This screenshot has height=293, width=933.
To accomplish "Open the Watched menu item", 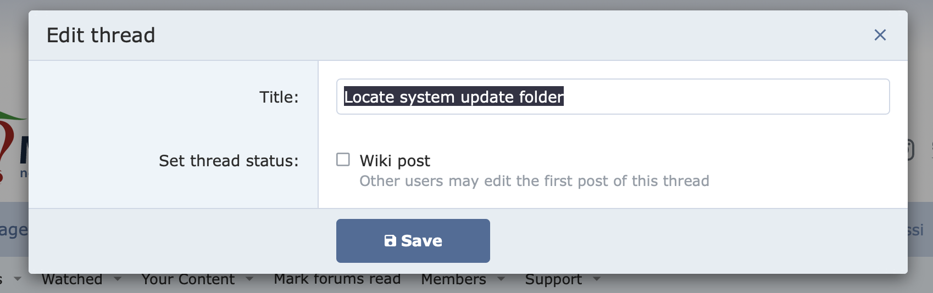I will pyautogui.click(x=72, y=279).
